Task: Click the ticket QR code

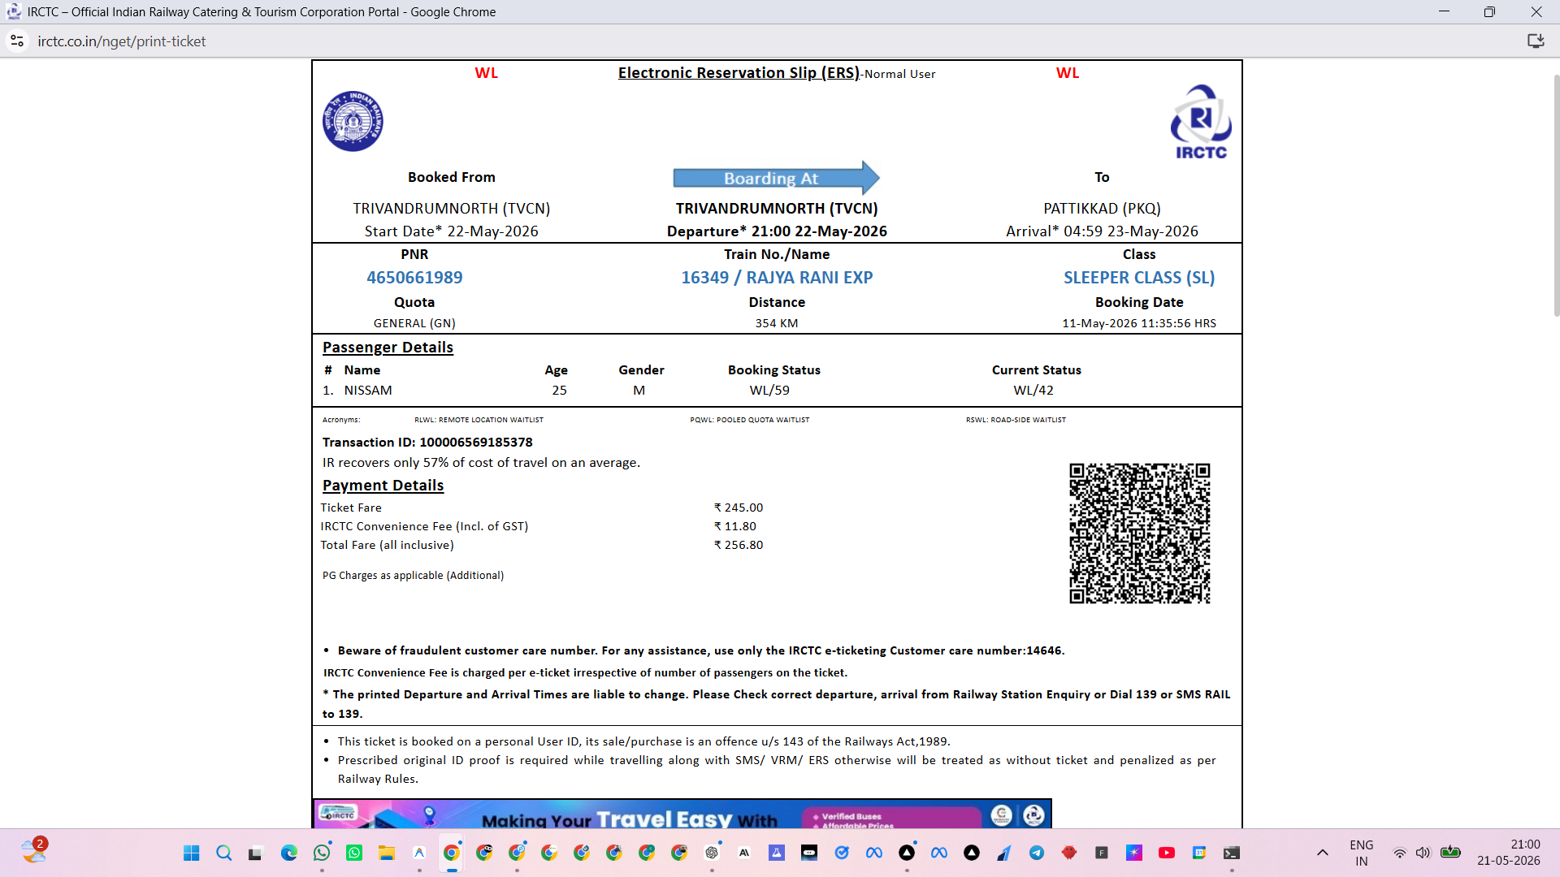Action: click(1139, 534)
